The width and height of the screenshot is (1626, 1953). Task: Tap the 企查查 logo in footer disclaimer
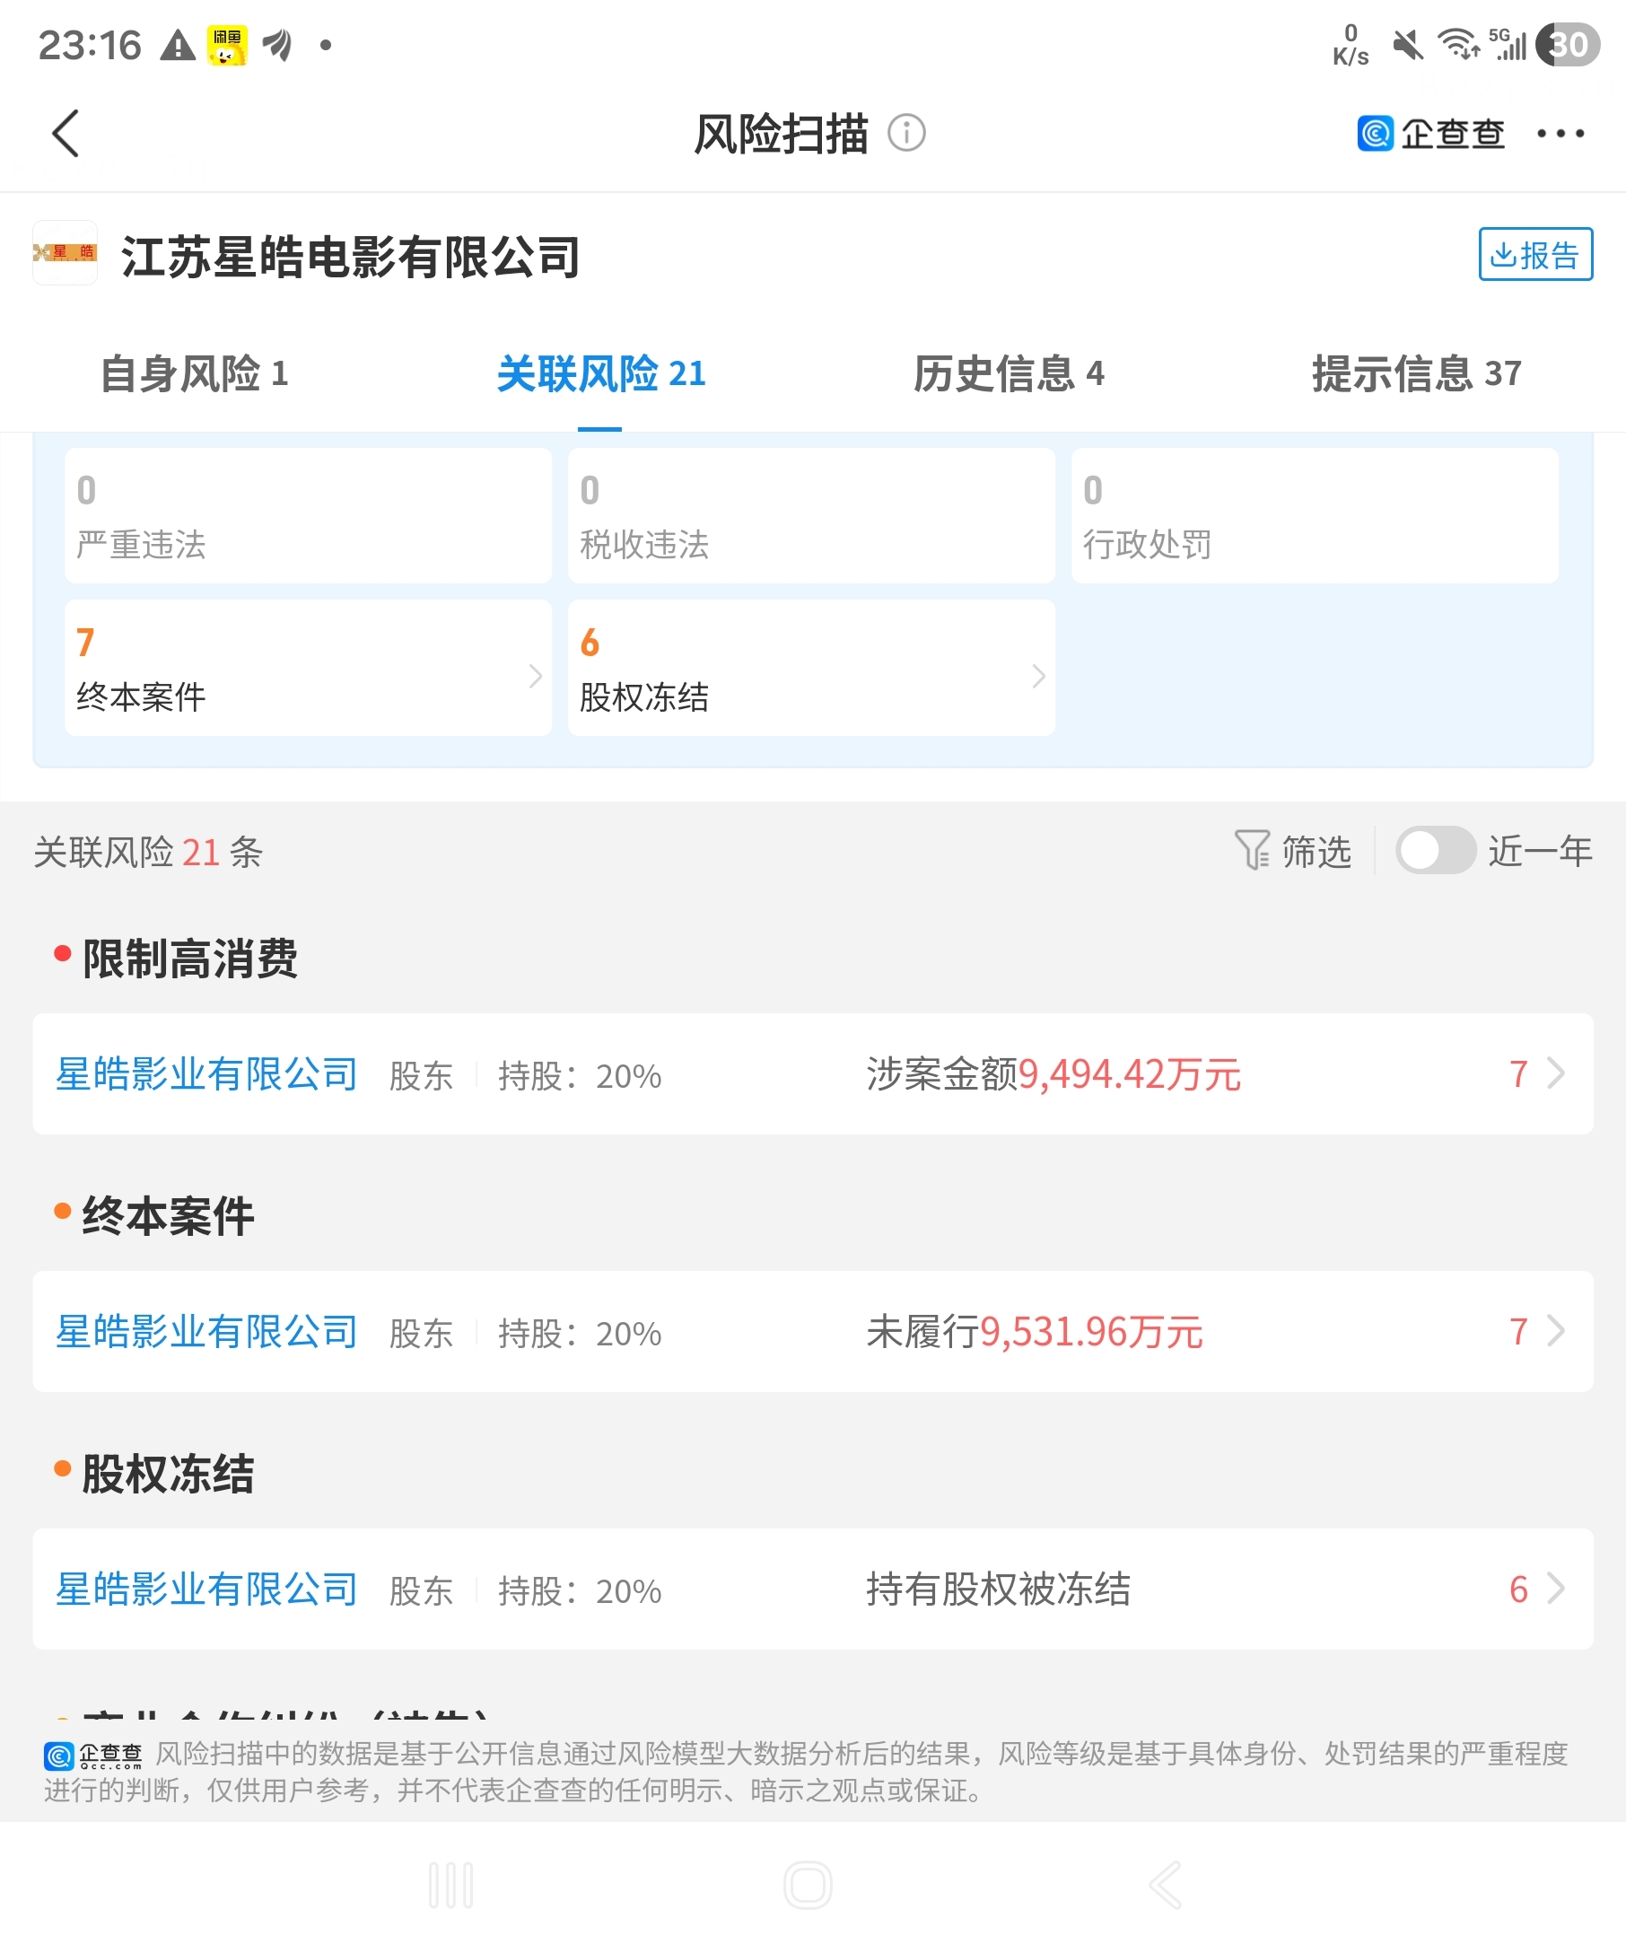[x=93, y=1756]
